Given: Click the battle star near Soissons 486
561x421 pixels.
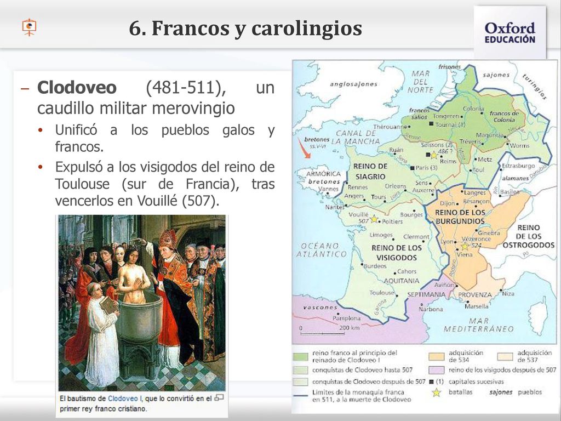Looking at the screenshot, I should pyautogui.click(x=434, y=155).
